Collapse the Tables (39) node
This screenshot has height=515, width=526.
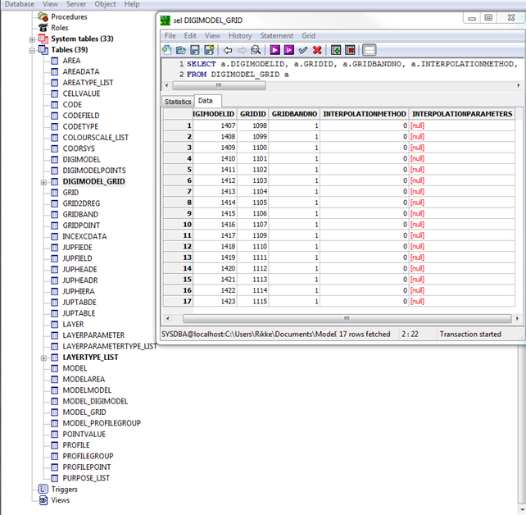pos(32,51)
